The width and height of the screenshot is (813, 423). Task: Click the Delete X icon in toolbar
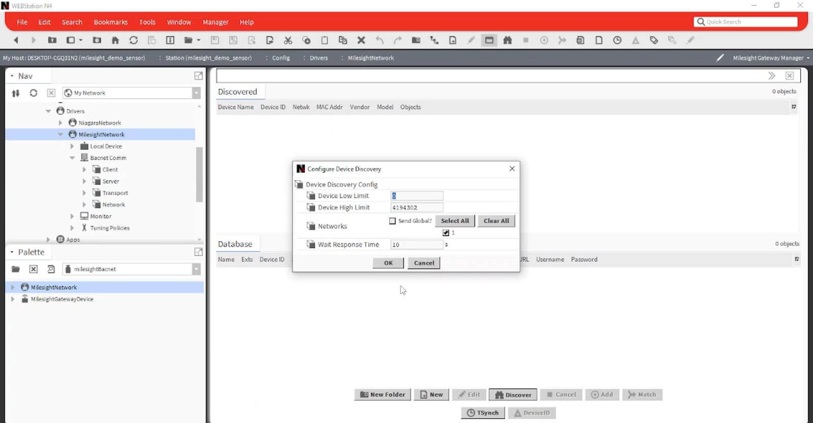point(361,40)
